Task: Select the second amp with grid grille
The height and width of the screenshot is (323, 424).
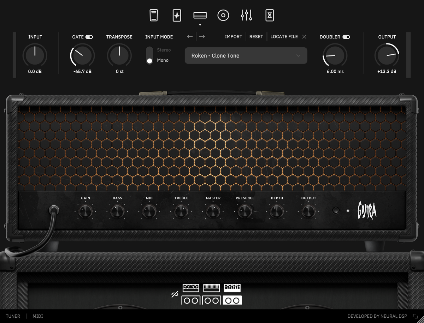Action: click(x=212, y=288)
